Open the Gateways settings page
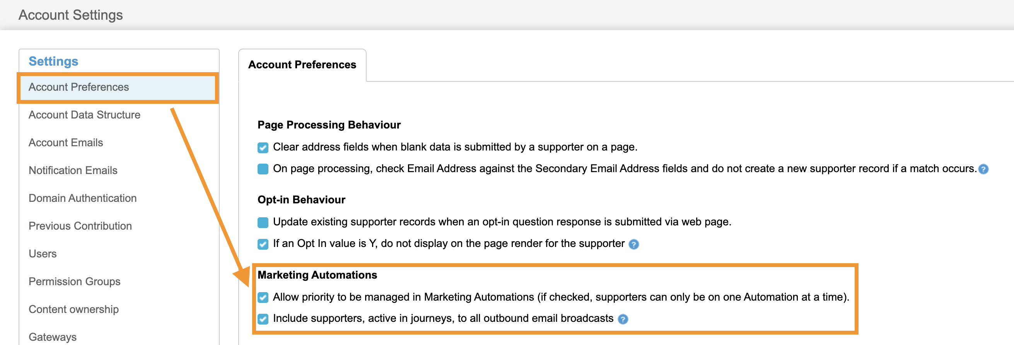Image resolution: width=1014 pixels, height=345 pixels. (52, 337)
